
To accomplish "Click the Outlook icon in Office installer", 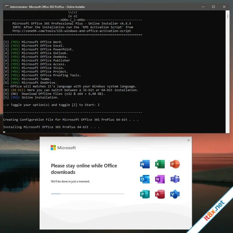I will tap(145, 179).
